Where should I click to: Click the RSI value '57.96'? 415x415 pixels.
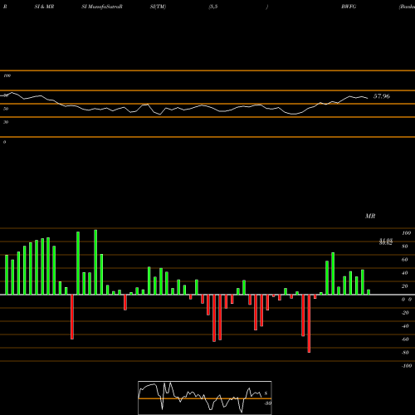382,96
